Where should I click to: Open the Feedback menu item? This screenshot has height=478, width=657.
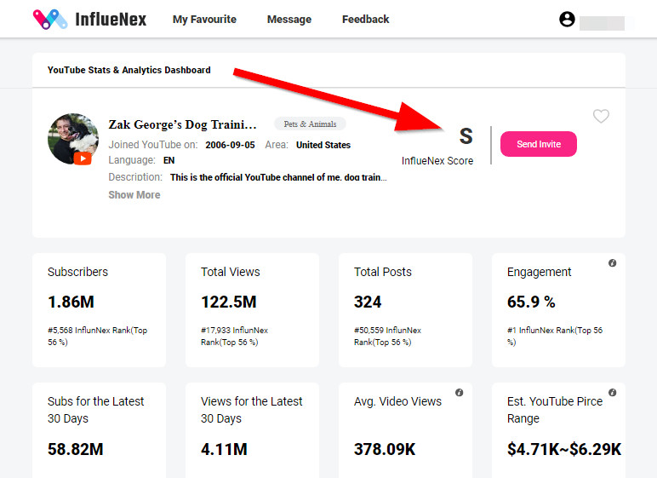pos(365,20)
